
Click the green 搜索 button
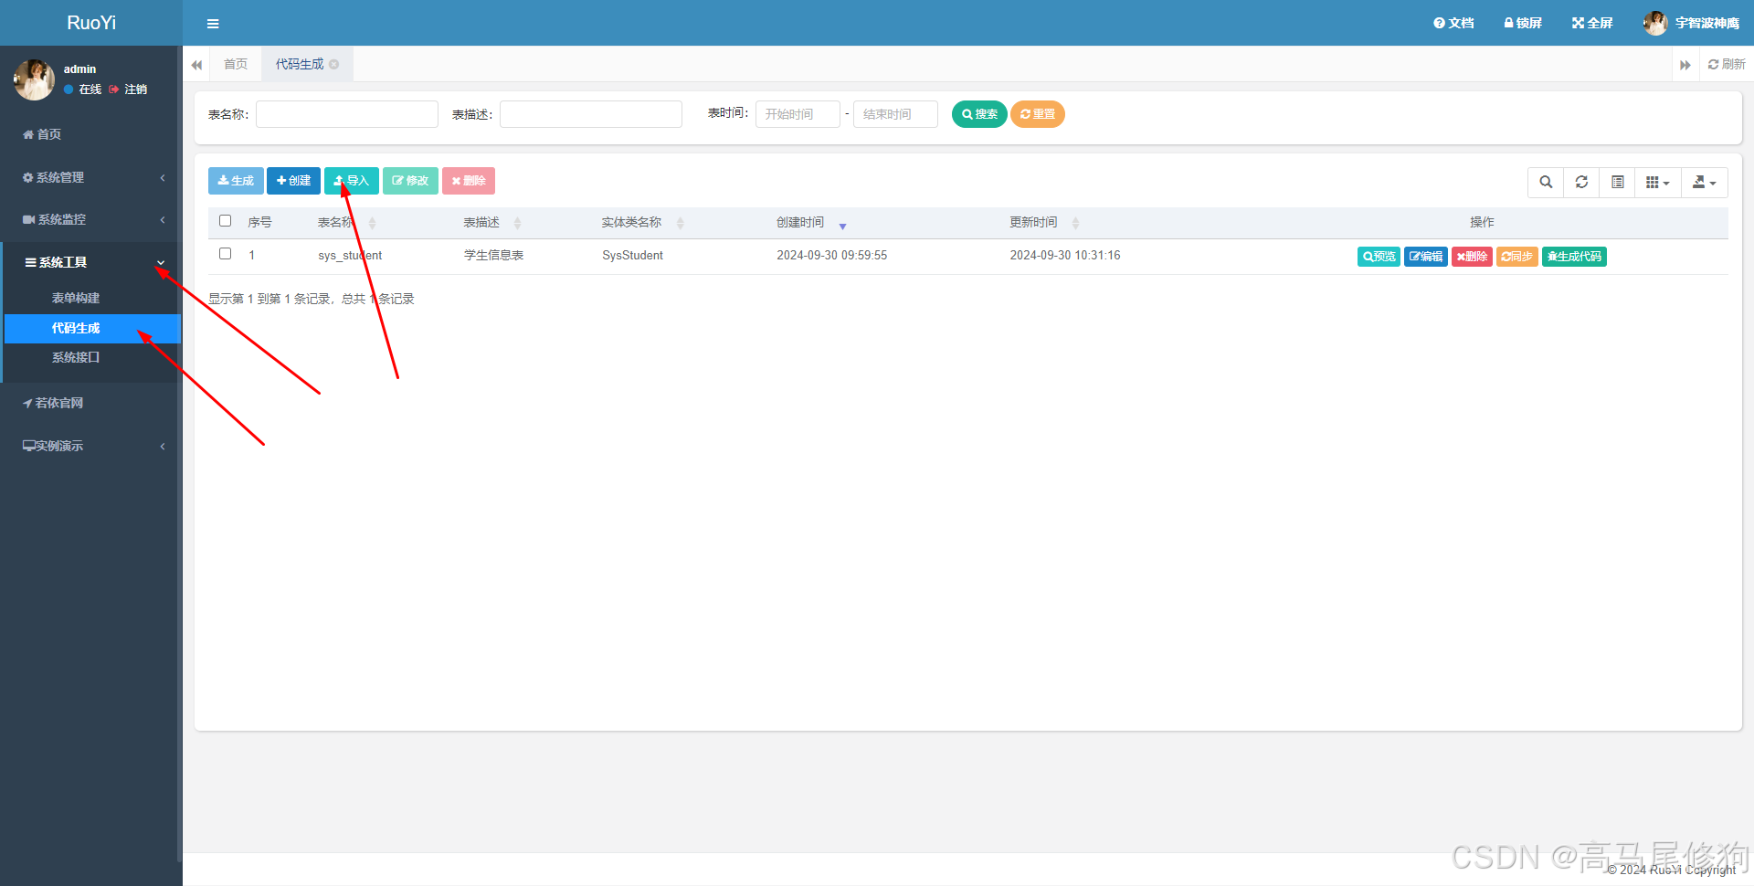979,114
